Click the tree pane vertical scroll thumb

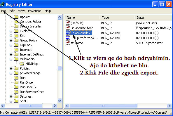(x=60, y=68)
